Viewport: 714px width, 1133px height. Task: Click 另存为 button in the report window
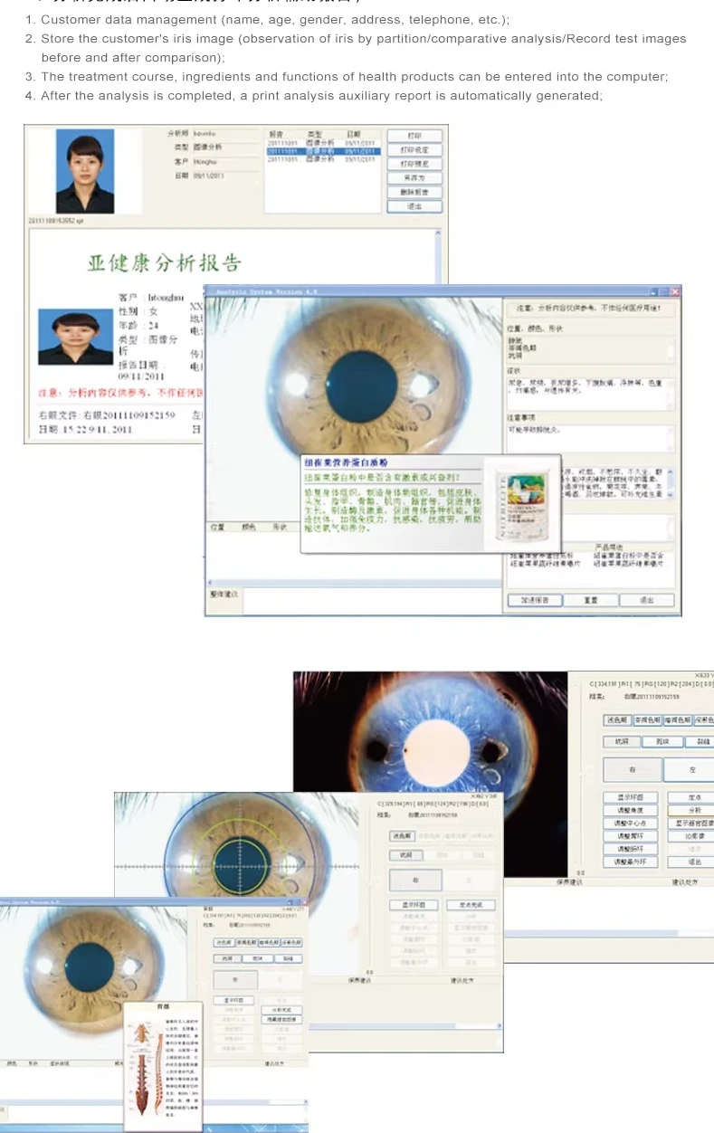pyautogui.click(x=414, y=178)
